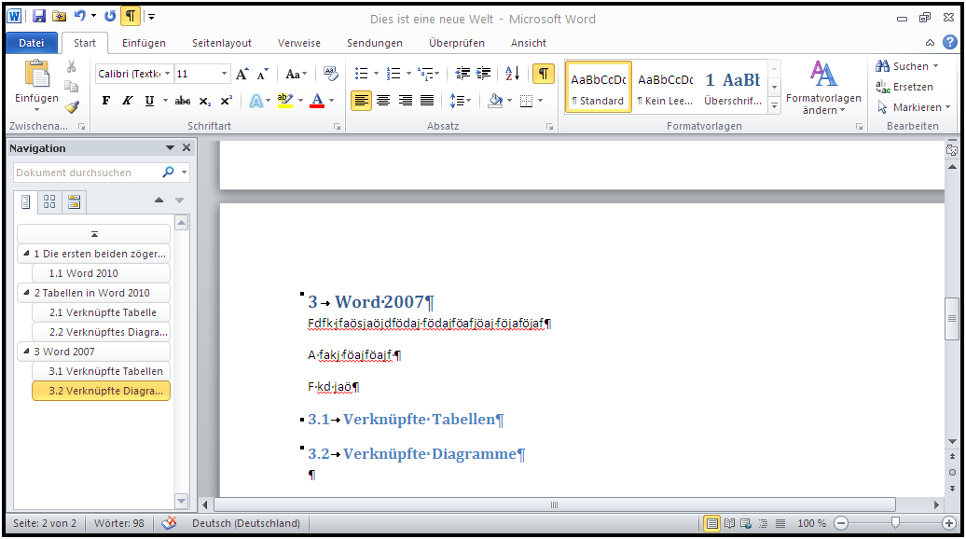Switch to Verweise ribbon tab
The width and height of the screenshot is (966, 539).
pyautogui.click(x=298, y=43)
